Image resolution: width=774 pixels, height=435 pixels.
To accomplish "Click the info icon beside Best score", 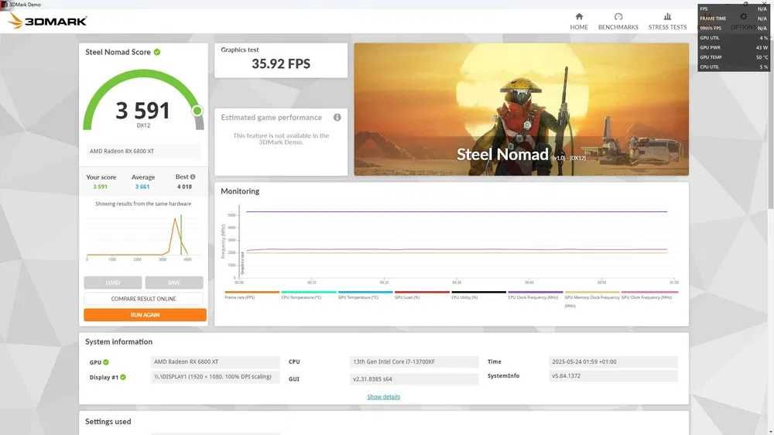I will click(193, 176).
